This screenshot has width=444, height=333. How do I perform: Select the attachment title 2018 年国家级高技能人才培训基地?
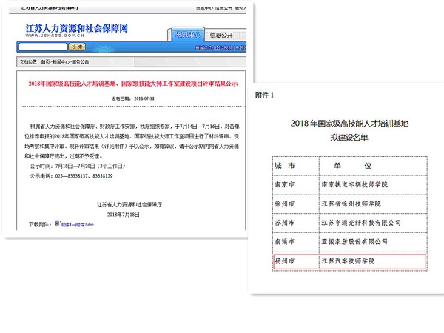(349, 124)
